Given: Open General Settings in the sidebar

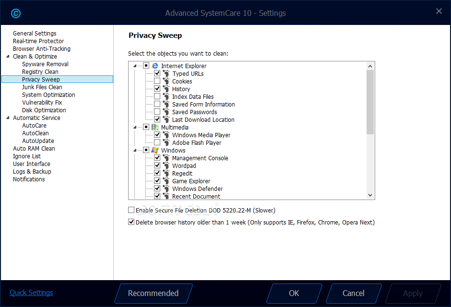Looking at the screenshot, I should (35, 34).
